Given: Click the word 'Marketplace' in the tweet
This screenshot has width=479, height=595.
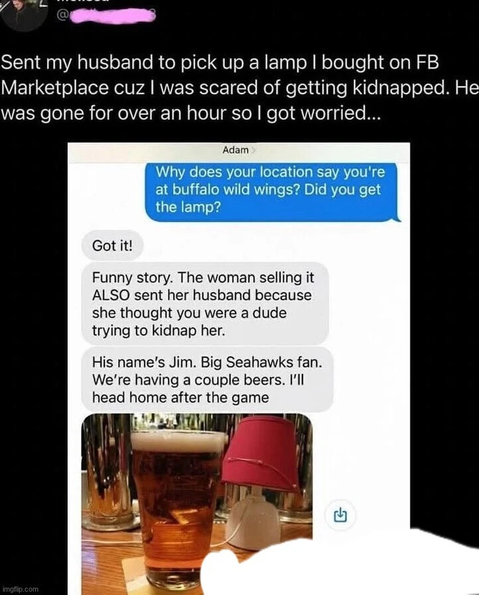Looking at the screenshot, I should 54,88.
